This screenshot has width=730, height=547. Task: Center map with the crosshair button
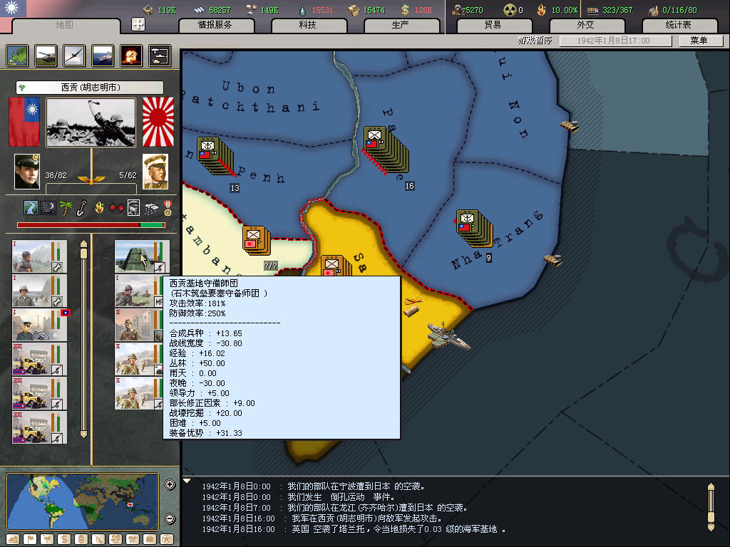pos(138,24)
